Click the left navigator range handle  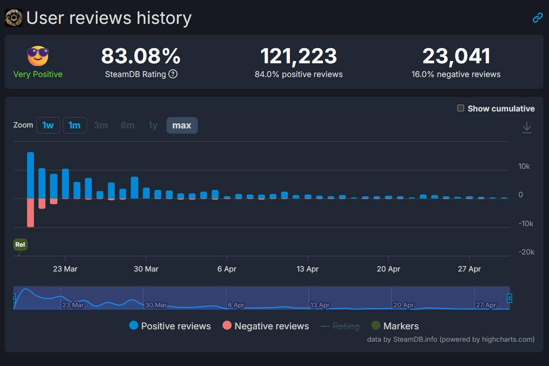coord(14,298)
